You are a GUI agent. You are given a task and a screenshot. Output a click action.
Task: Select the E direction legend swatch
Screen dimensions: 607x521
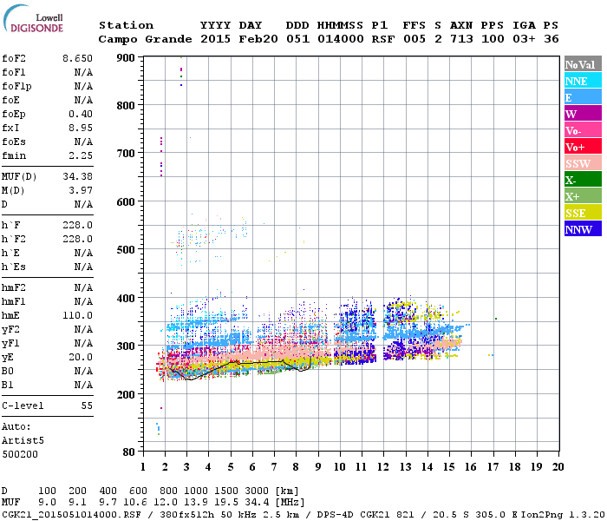583,97
